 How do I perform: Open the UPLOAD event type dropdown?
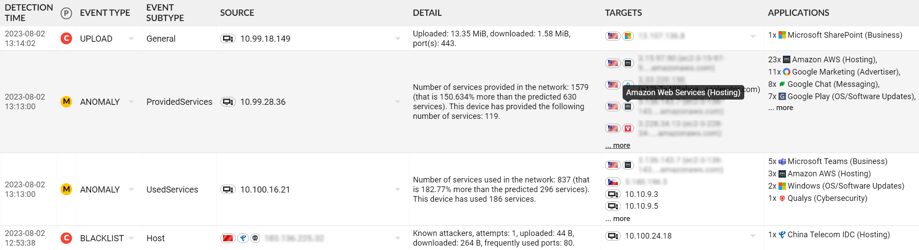click(131, 39)
